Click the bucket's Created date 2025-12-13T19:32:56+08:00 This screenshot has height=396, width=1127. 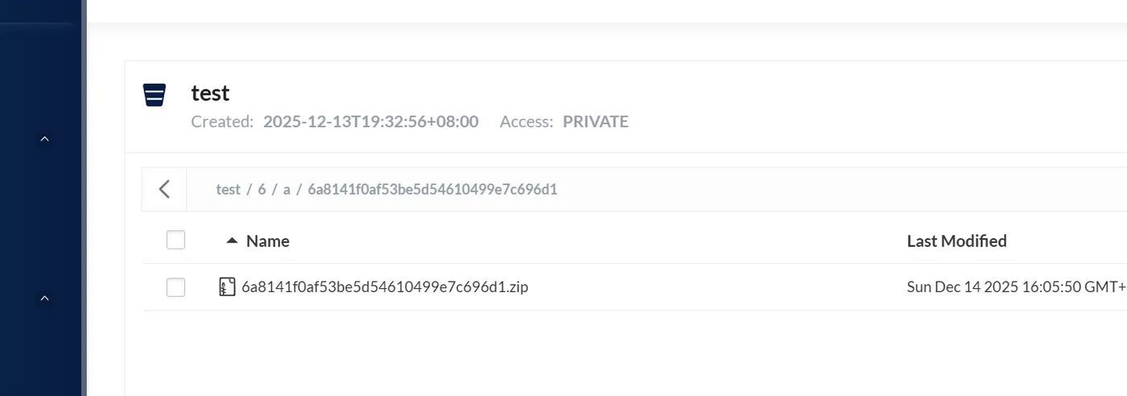(x=370, y=122)
